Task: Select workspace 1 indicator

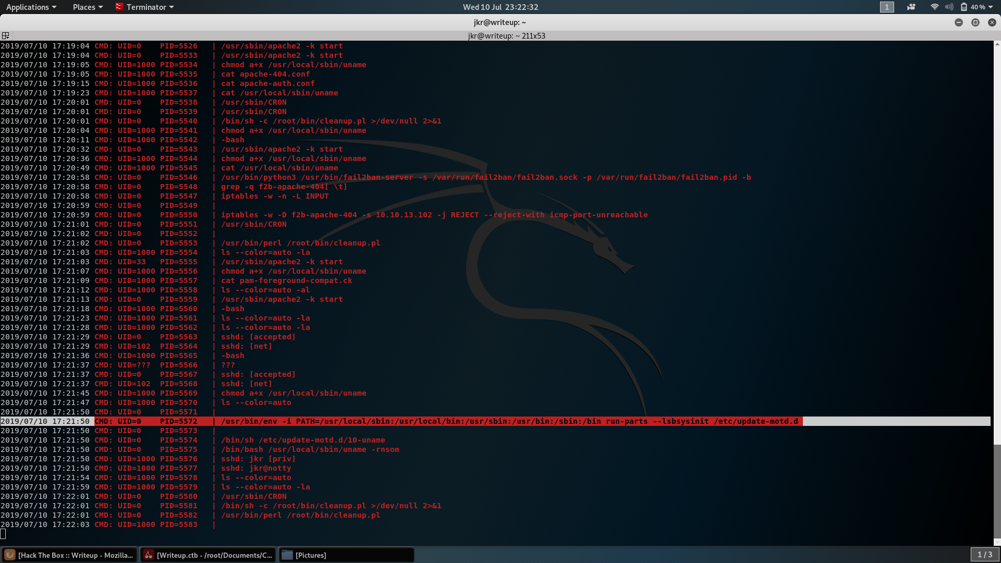Action: click(x=887, y=7)
